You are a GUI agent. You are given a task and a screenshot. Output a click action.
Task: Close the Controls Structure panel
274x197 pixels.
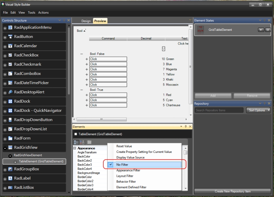68,20
